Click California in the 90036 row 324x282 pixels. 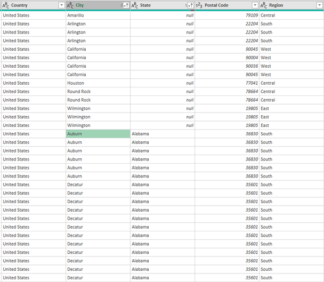pos(98,66)
